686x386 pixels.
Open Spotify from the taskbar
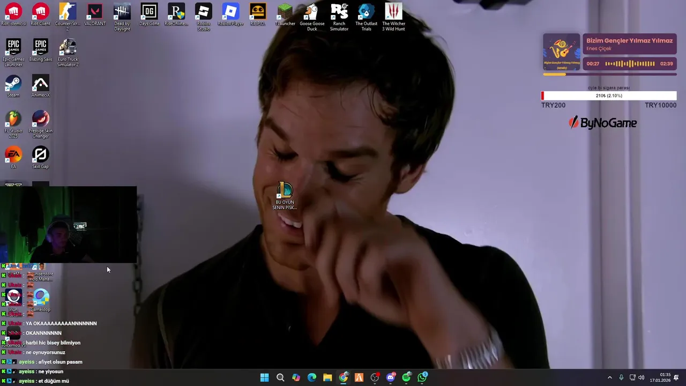pyautogui.click(x=407, y=377)
